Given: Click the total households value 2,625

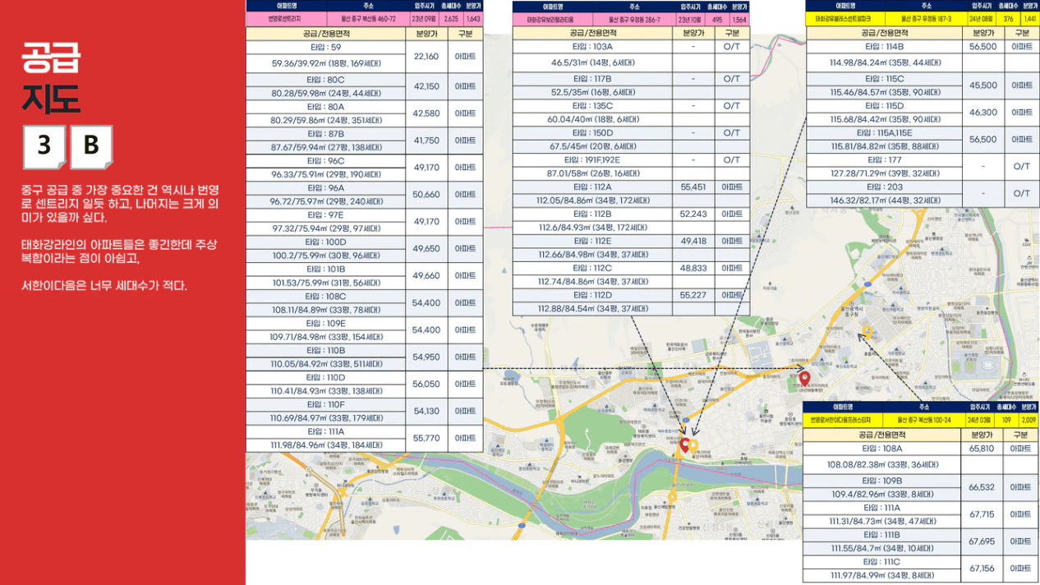Looking at the screenshot, I should [451, 18].
